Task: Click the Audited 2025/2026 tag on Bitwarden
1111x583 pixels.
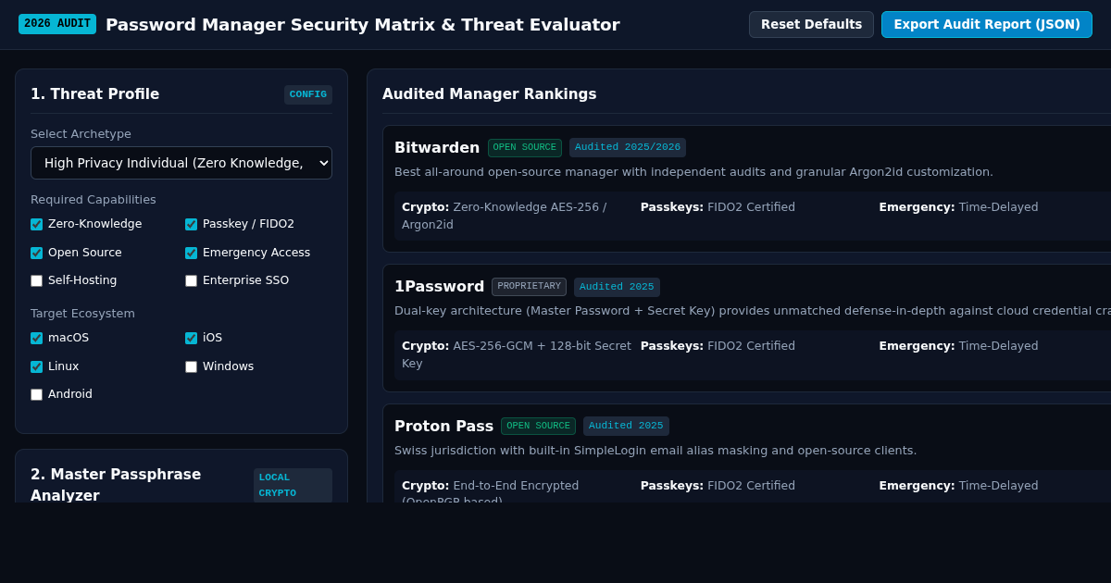Action: pos(628,148)
